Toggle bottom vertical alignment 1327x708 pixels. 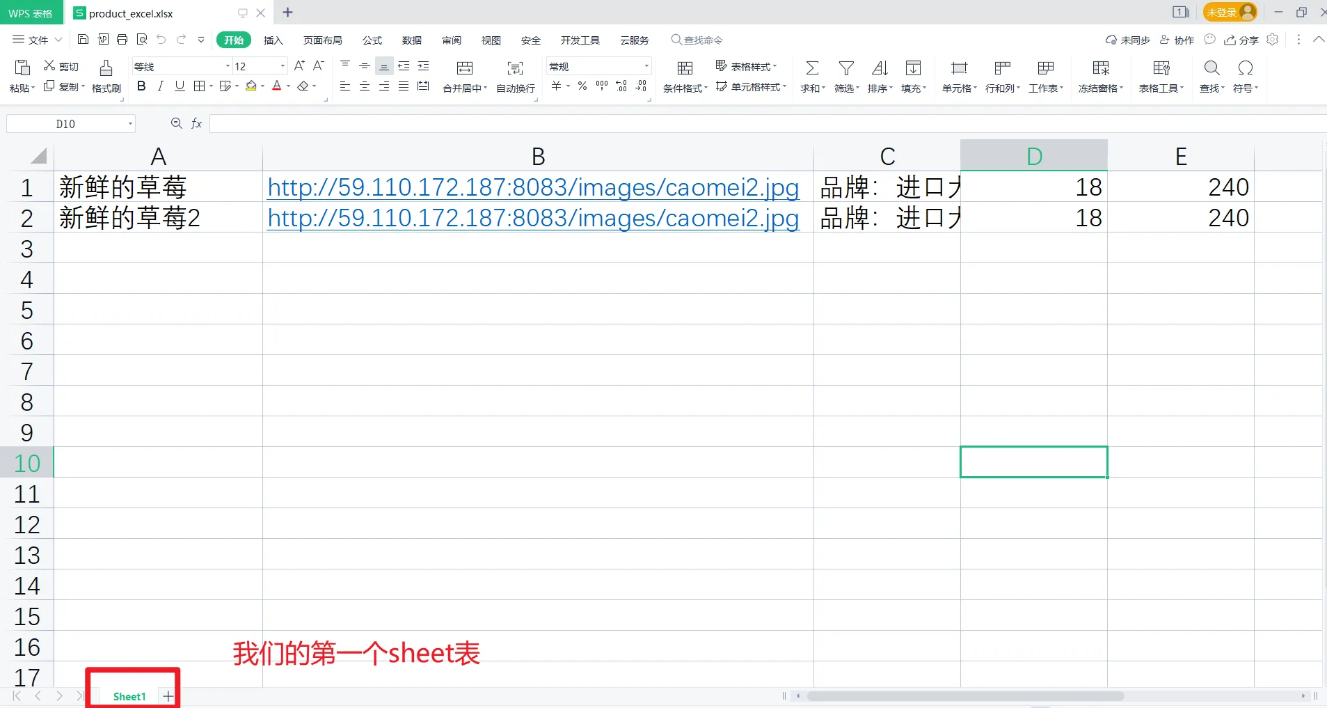(384, 65)
